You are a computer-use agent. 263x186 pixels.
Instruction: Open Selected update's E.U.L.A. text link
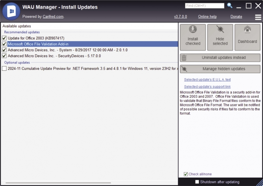coord(207,80)
